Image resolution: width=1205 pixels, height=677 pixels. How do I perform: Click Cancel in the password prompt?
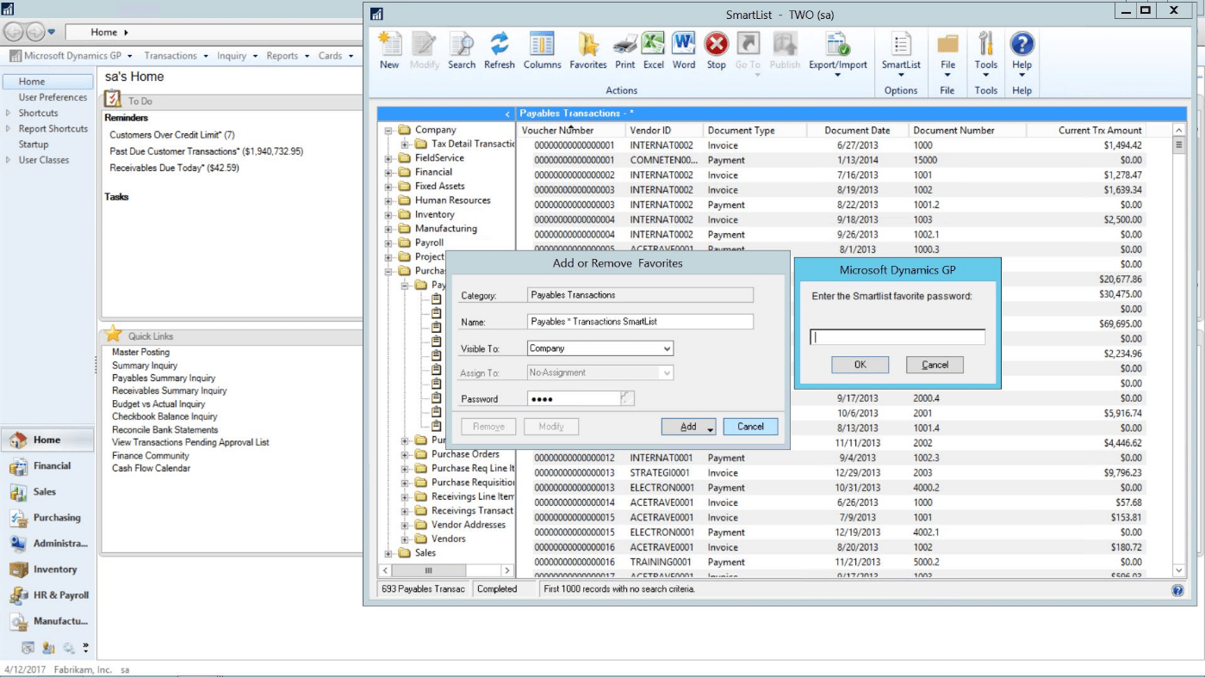tap(935, 365)
